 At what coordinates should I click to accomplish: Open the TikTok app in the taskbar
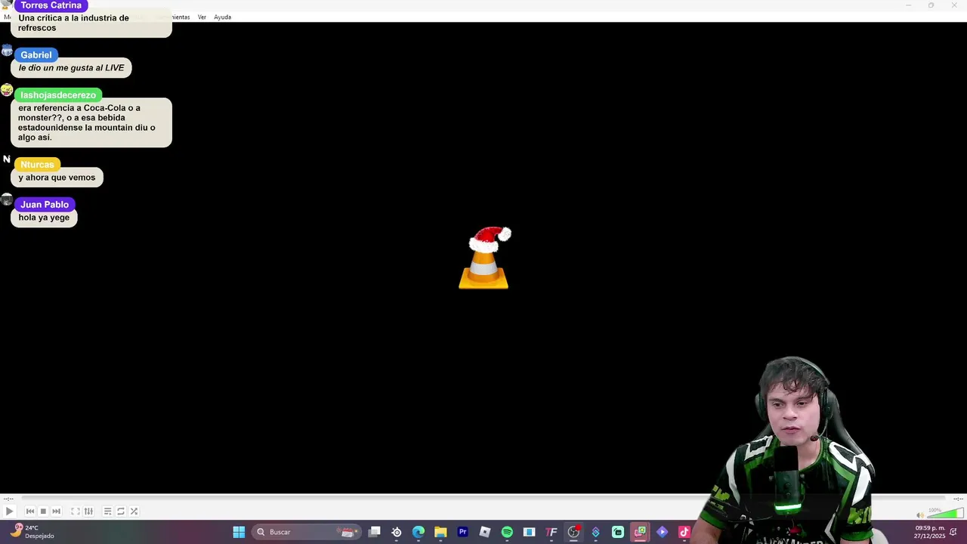coord(684,532)
